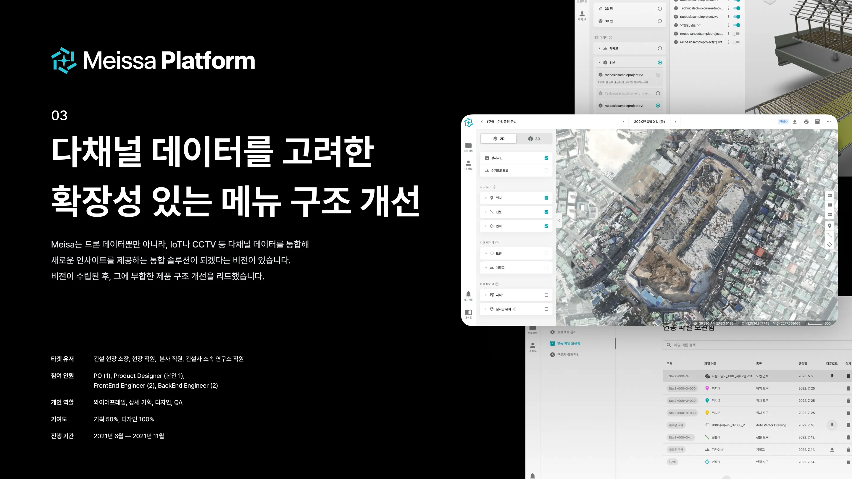852x479 pixels.
Task: Click the 파일 이름 검색 search field
Action: coord(728,345)
